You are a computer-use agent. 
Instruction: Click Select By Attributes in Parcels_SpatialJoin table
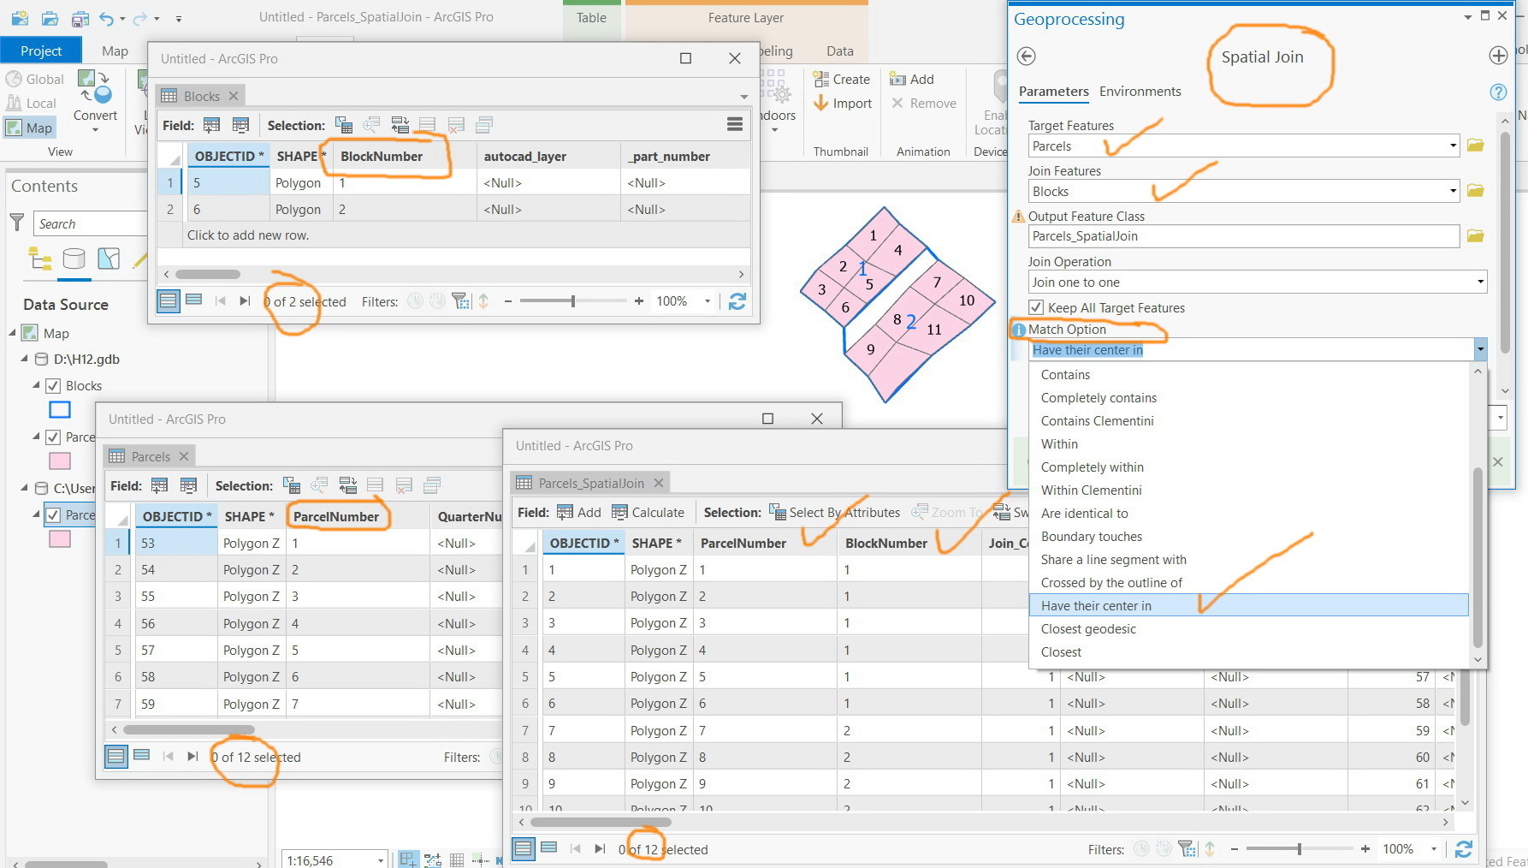[834, 512]
